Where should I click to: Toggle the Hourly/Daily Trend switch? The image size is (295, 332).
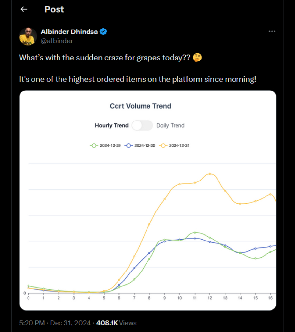pos(143,125)
